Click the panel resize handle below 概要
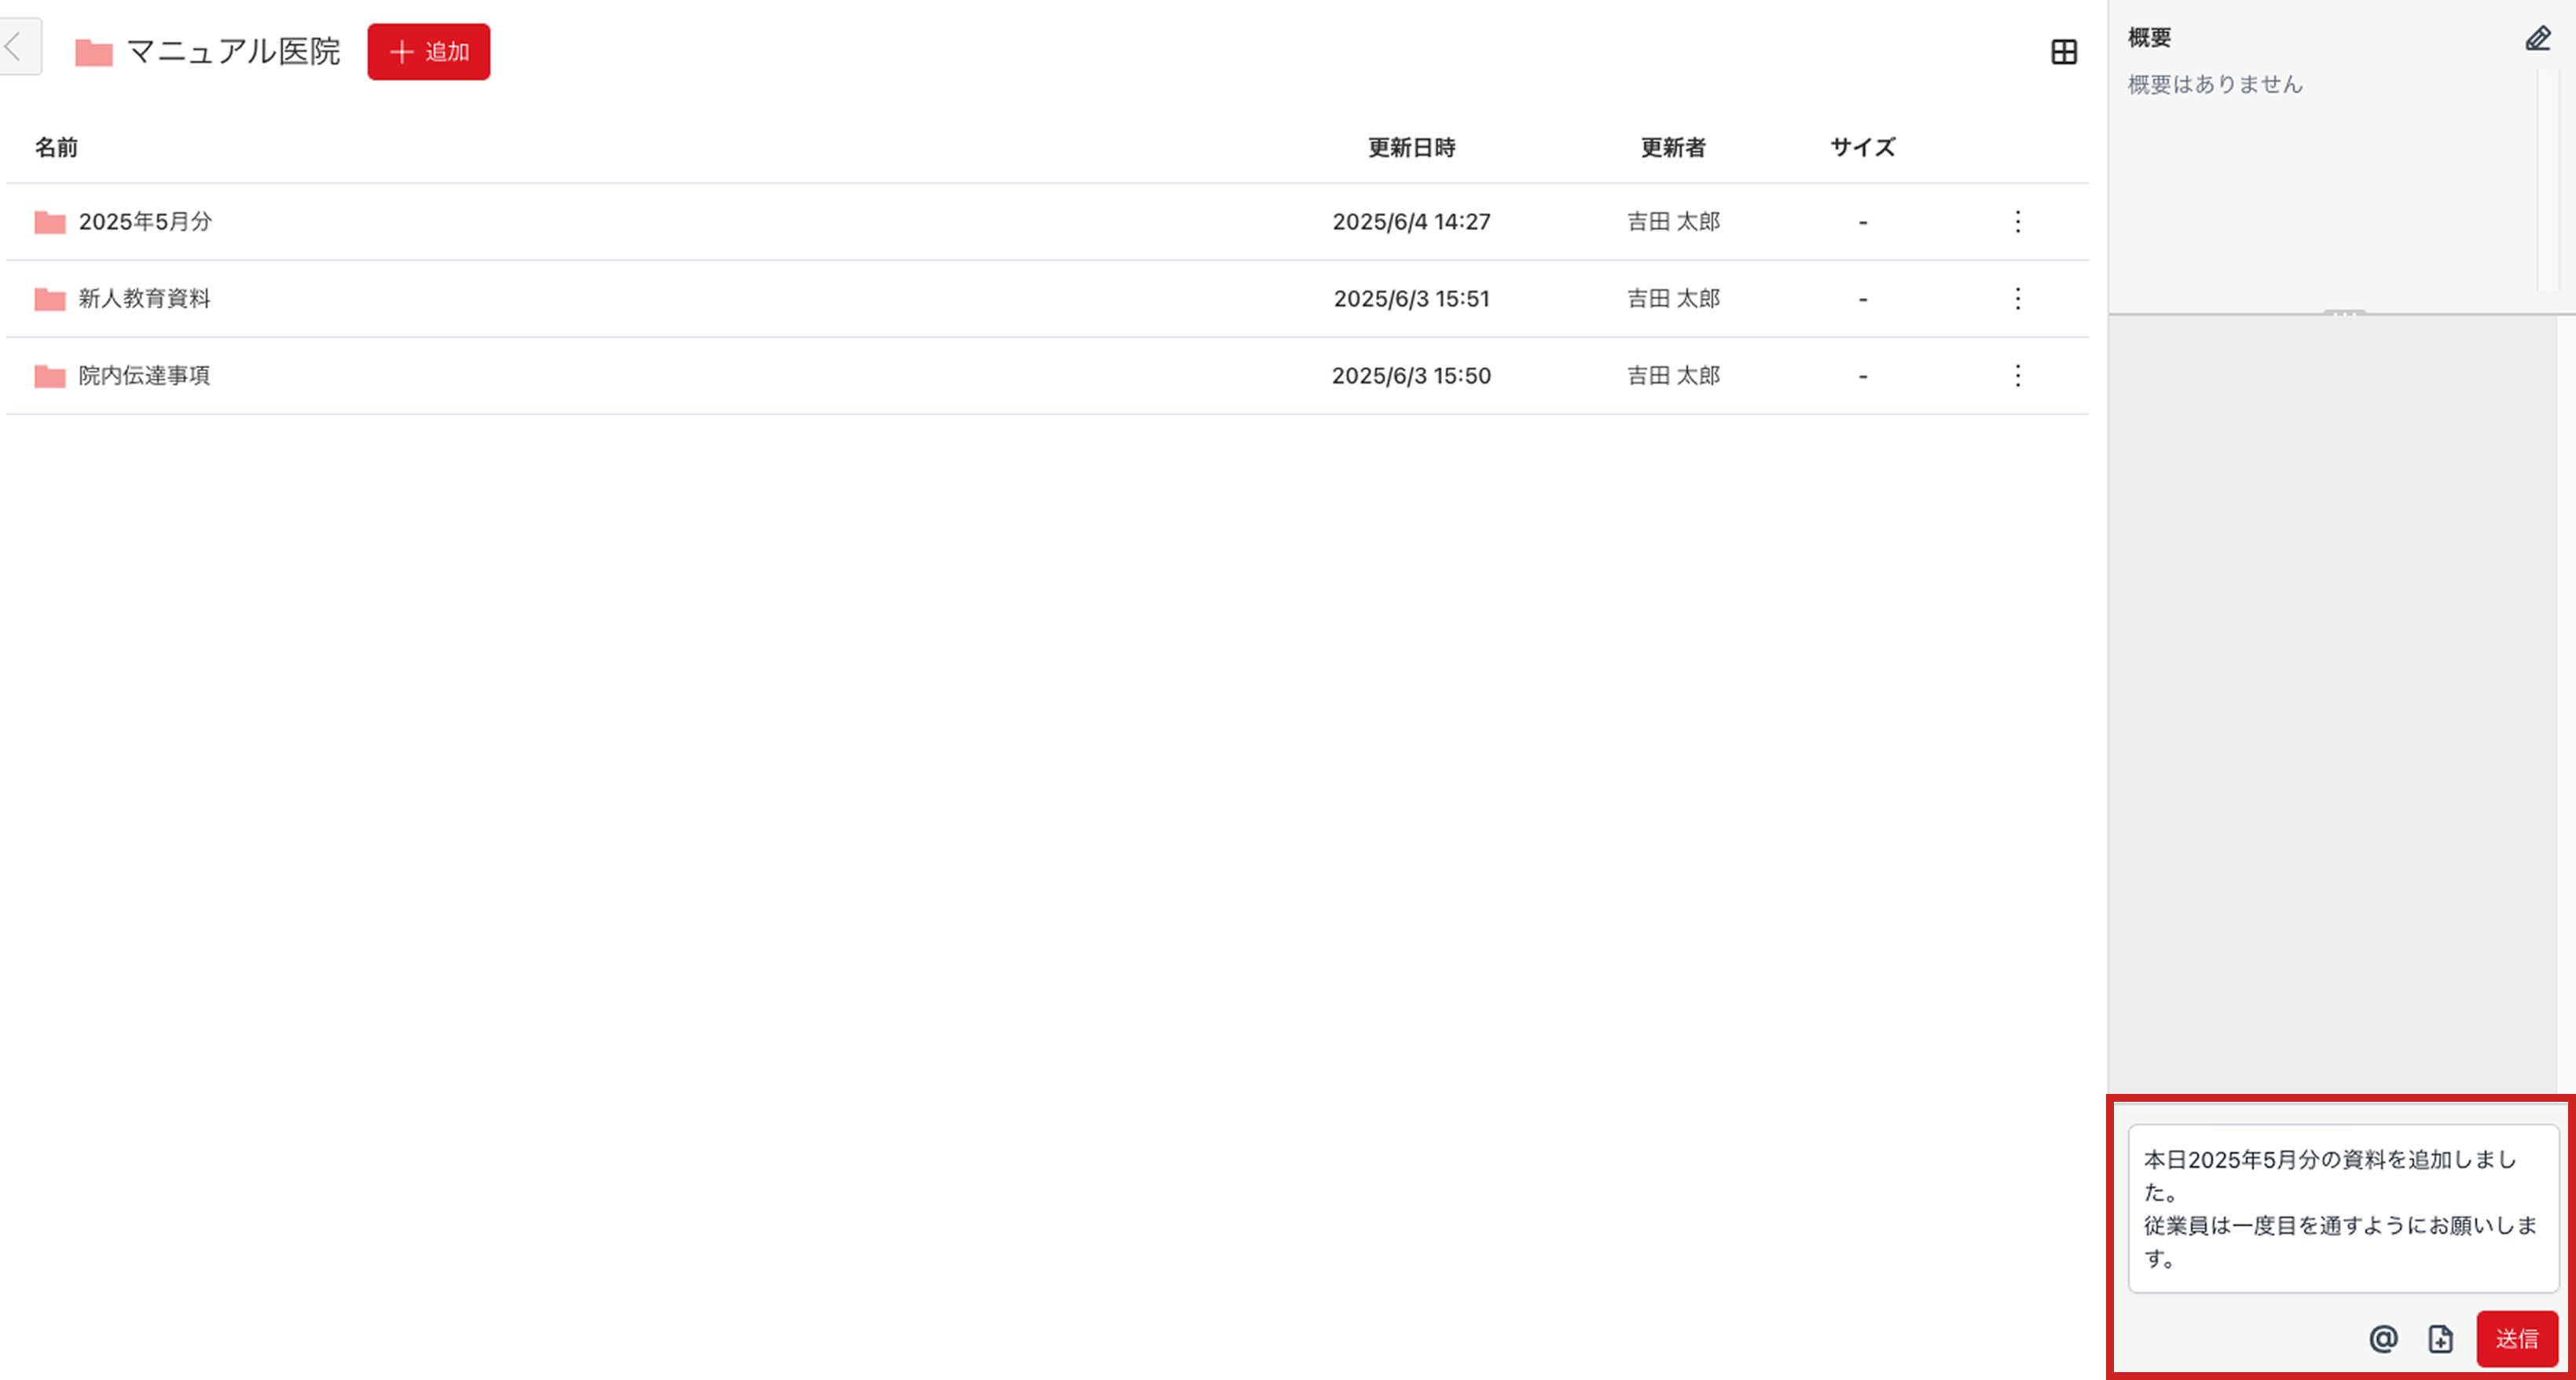The image size is (2576, 1380). [2343, 313]
